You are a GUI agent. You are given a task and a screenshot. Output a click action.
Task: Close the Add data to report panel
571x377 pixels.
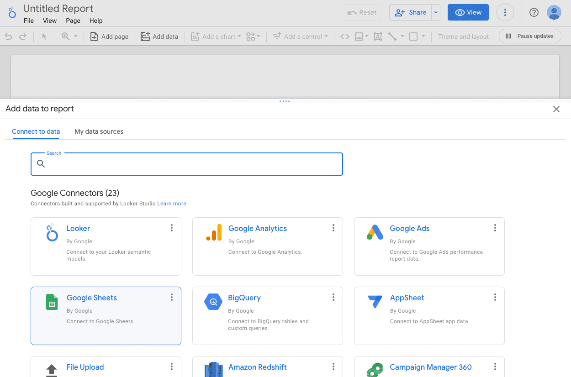coord(556,109)
